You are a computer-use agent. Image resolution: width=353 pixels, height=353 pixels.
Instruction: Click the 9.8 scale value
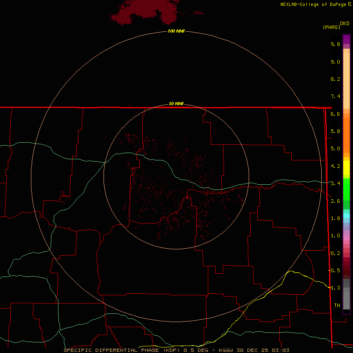(335, 44)
